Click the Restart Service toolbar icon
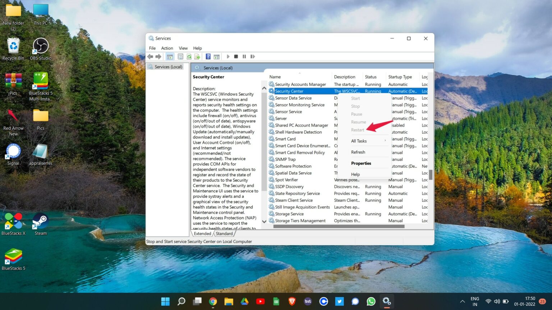The image size is (552, 310). point(252,56)
